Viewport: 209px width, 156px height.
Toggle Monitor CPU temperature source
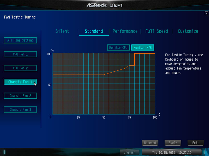[118, 48]
